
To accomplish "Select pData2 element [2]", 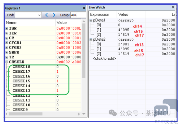I will tap(132, 54).
